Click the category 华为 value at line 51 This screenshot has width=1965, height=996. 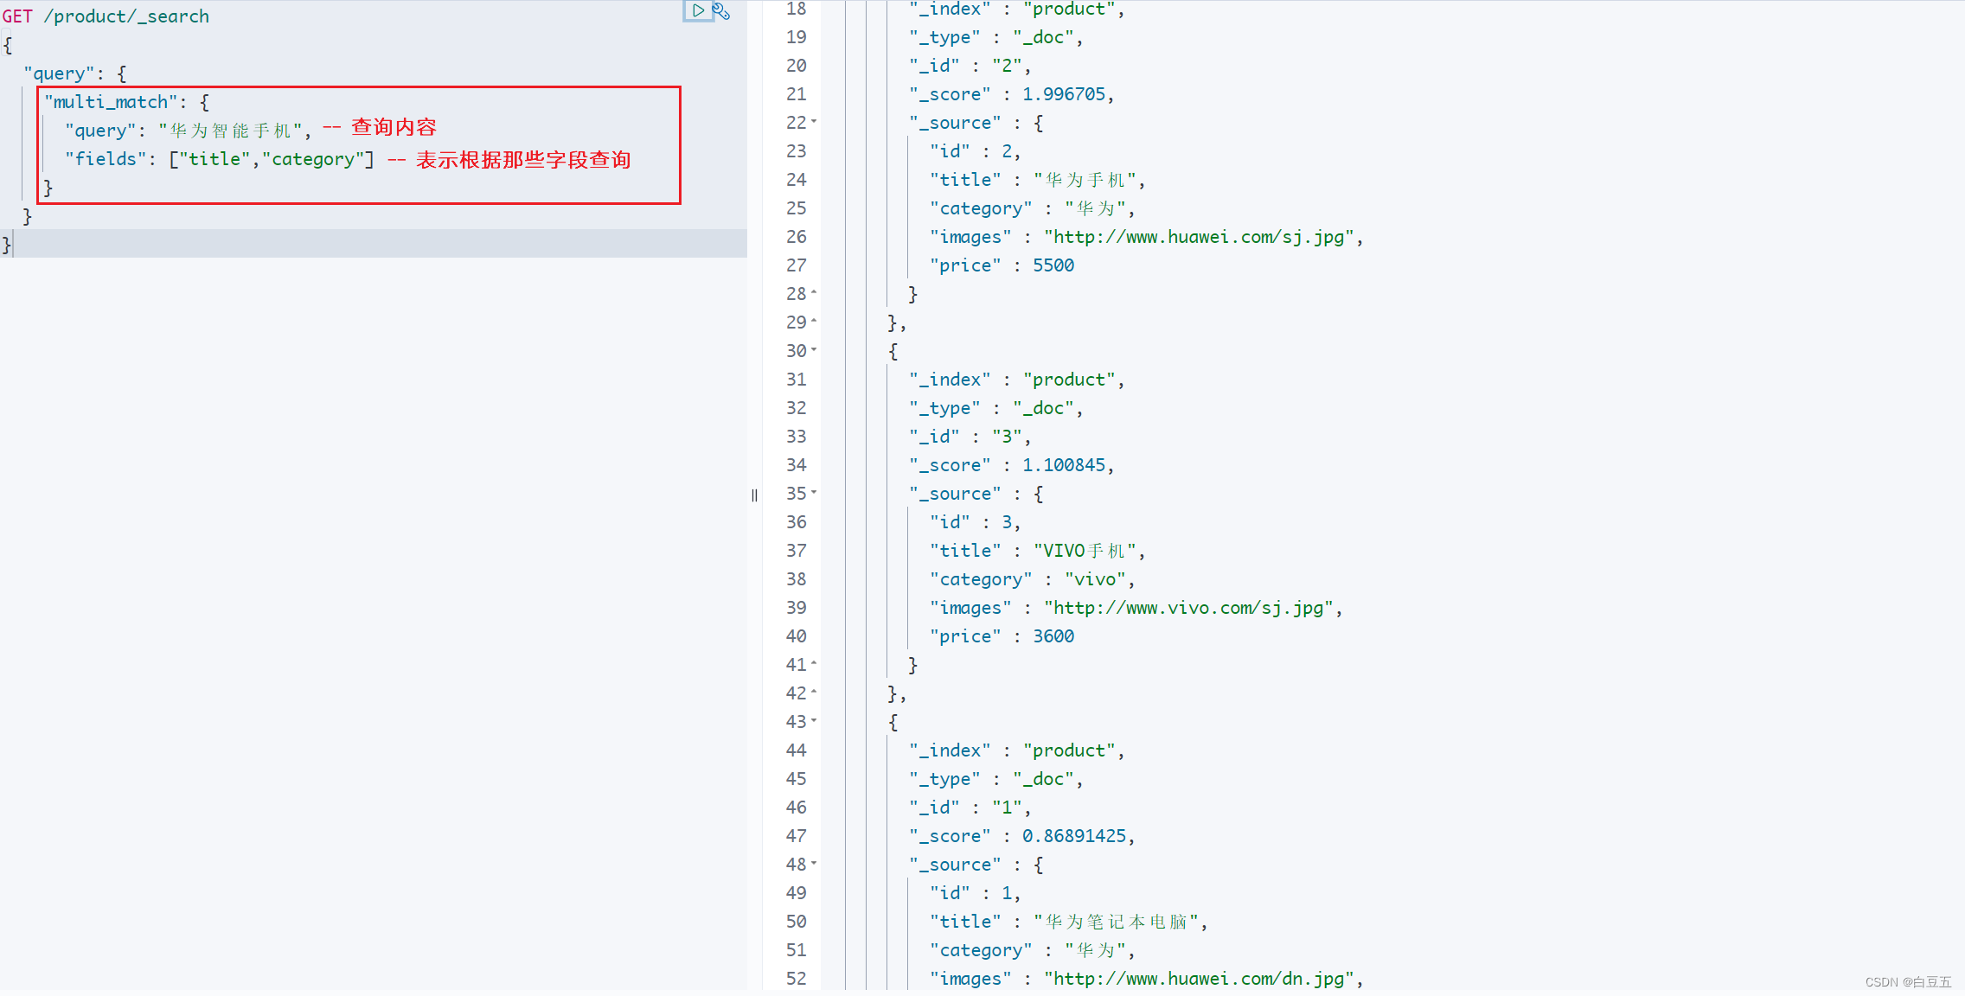1095,950
